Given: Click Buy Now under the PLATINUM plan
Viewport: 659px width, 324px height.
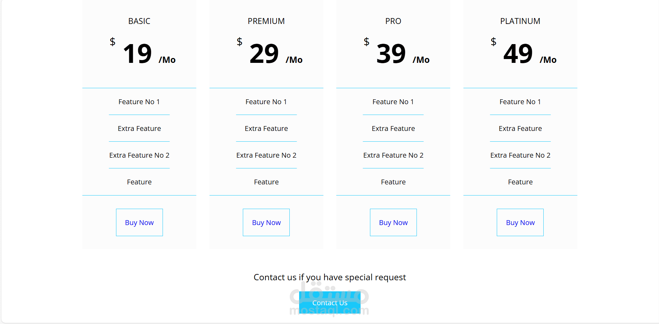Looking at the screenshot, I should pyautogui.click(x=520, y=222).
